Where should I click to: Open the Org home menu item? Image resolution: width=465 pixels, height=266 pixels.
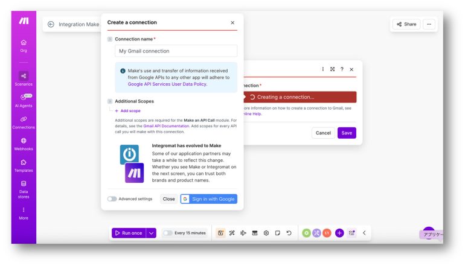[24, 46]
